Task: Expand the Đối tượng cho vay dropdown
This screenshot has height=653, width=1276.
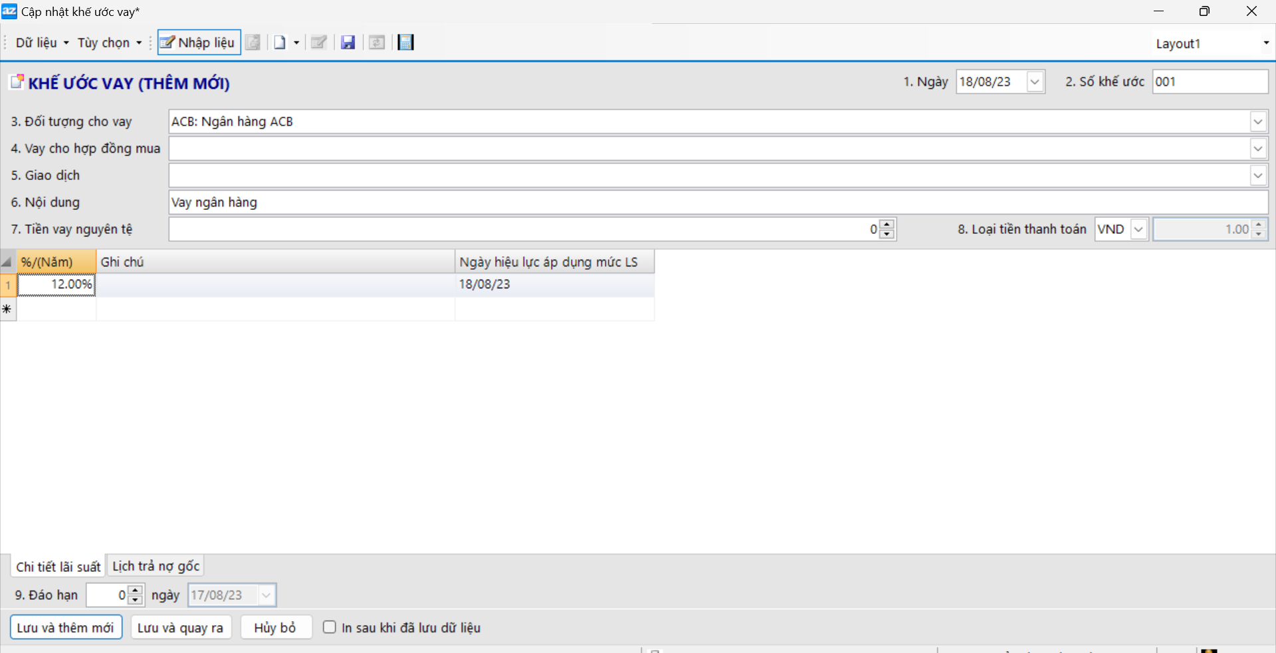Action: click(1257, 122)
